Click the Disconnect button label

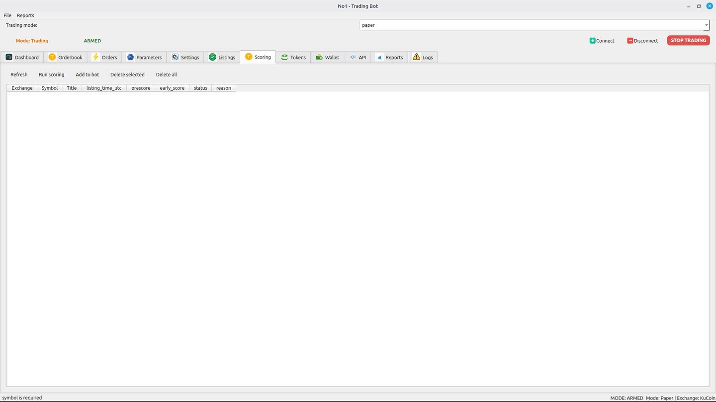click(x=646, y=41)
